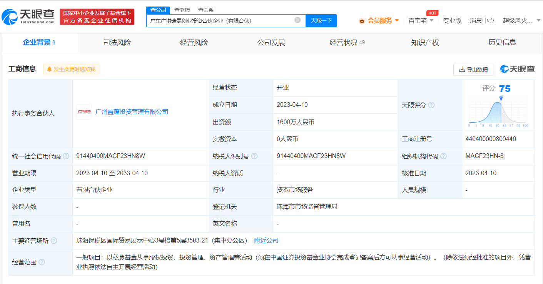Click the 核准日期 value 2023-04-10
This screenshot has height=284, width=543.
pyautogui.click(x=481, y=173)
